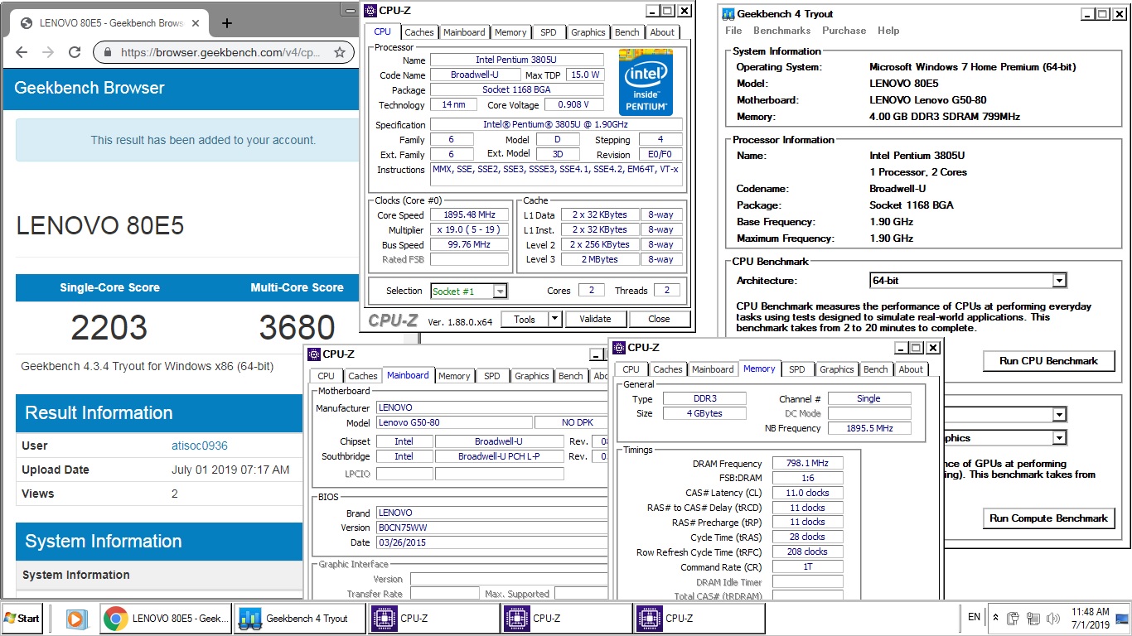1132x636 pixels.
Task: Click the volume speaker icon in the tray
Action: (1053, 619)
